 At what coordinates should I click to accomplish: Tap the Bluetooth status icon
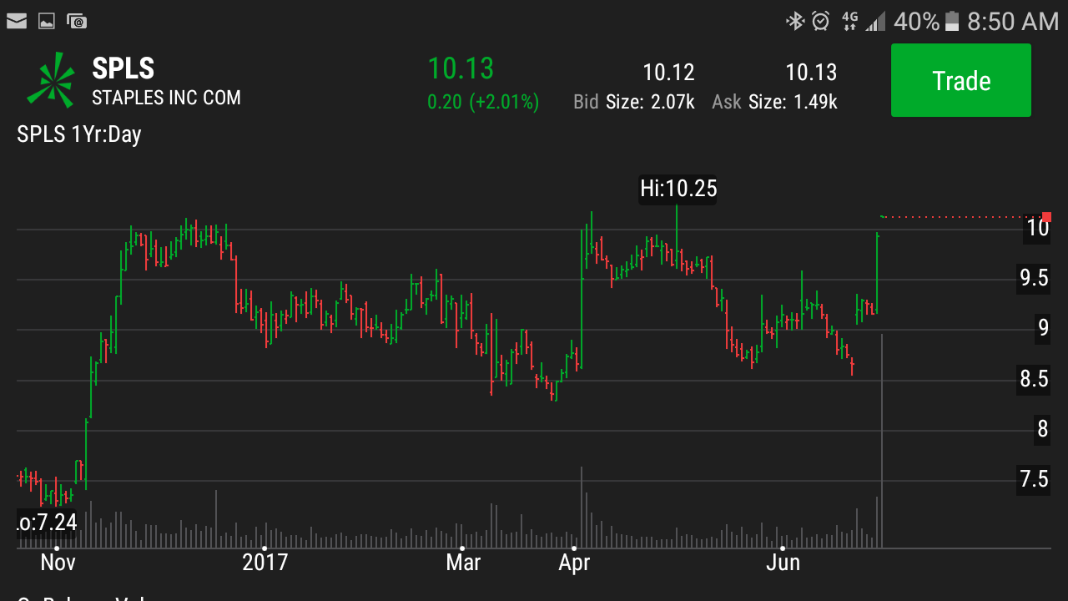[x=794, y=22]
